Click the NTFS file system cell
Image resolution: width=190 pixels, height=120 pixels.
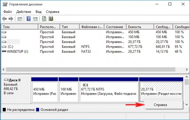(x=85, y=47)
